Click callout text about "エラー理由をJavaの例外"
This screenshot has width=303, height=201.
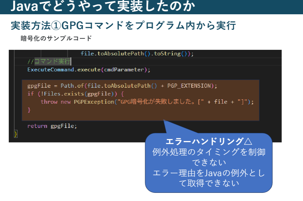click(x=208, y=178)
